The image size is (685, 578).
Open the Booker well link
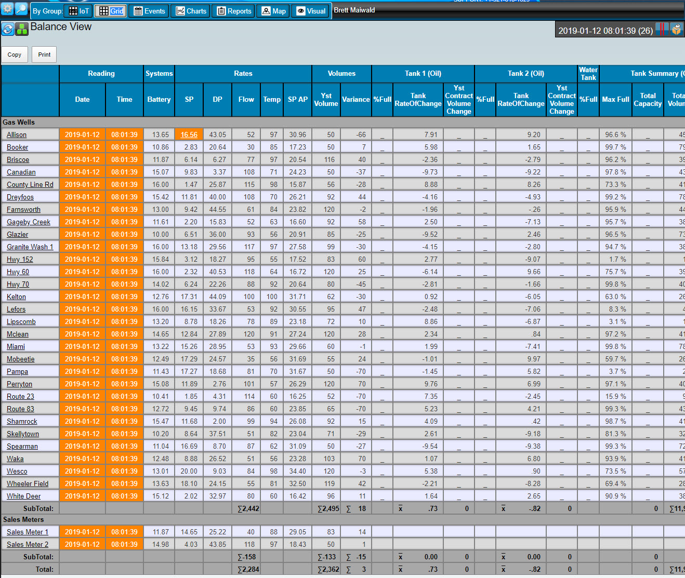18,147
